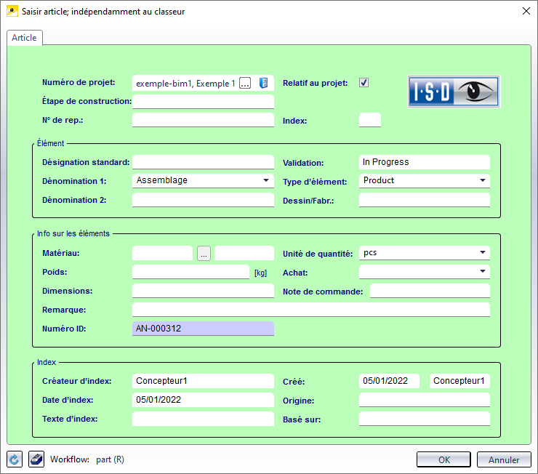Click the Étape de construction field
538x474 pixels.
(x=203, y=102)
